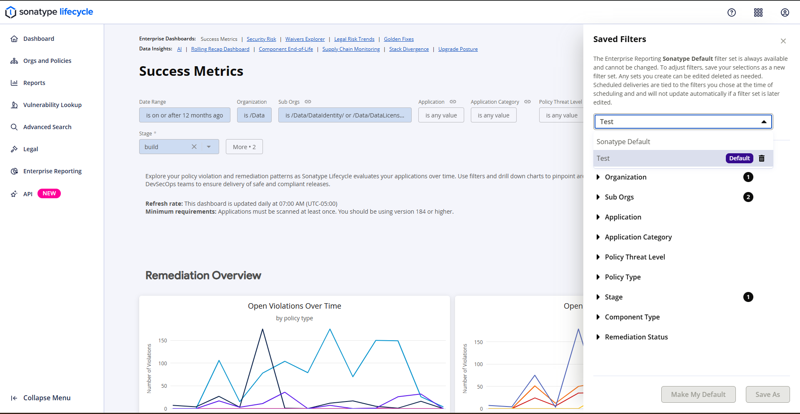This screenshot has height=414, width=800.
Task: Click the Make My Default button
Action: [698, 394]
